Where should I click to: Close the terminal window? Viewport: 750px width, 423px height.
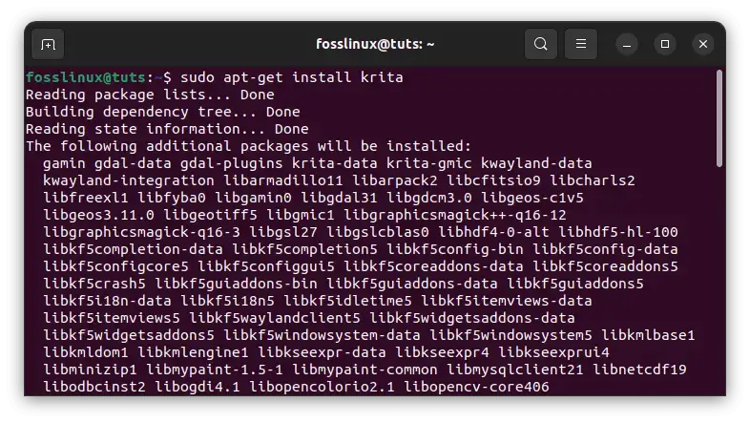pos(703,44)
